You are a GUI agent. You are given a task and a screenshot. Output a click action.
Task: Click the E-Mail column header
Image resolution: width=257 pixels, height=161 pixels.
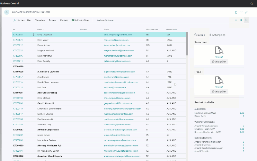106,30
